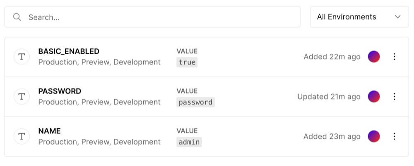Image resolution: width=414 pixels, height=166 pixels.
Task: Select the BASIC_ENABLED variable name
Action: pos(69,52)
